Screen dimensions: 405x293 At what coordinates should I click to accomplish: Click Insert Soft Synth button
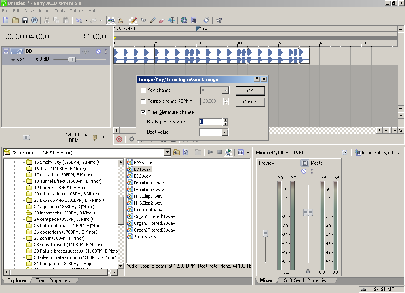[x=377, y=153]
